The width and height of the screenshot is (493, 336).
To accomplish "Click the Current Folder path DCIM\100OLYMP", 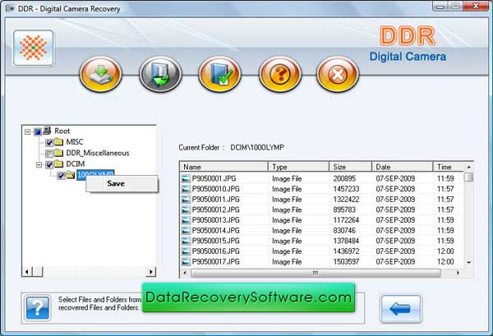I will pos(257,147).
